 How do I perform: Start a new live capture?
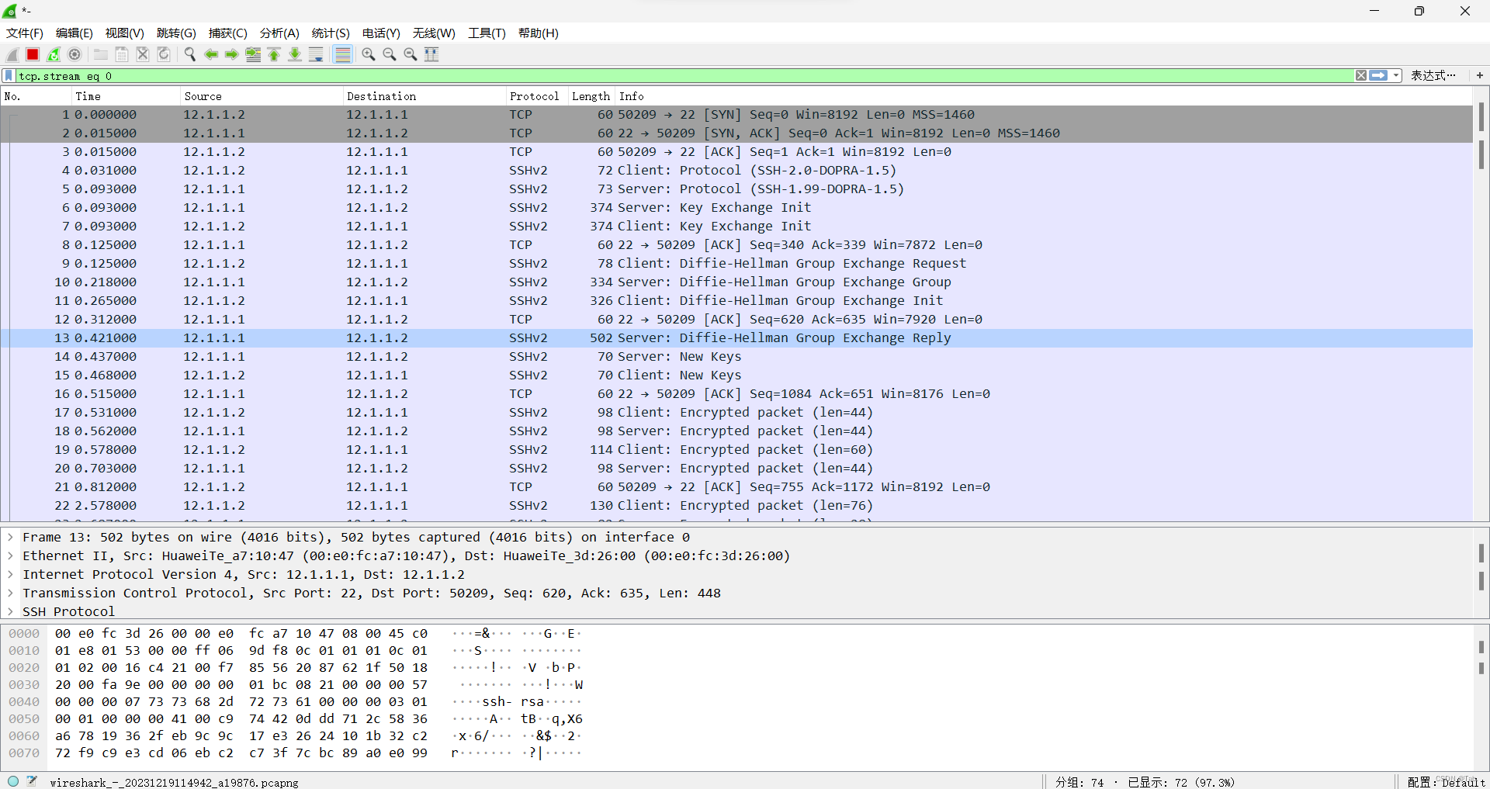[12, 54]
